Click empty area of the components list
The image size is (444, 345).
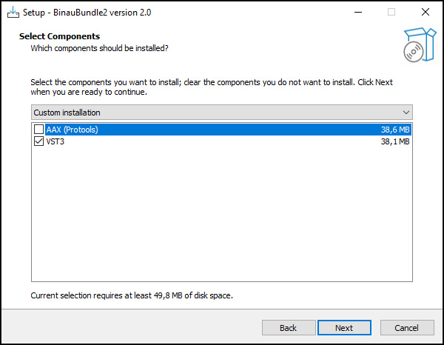tap(222, 215)
